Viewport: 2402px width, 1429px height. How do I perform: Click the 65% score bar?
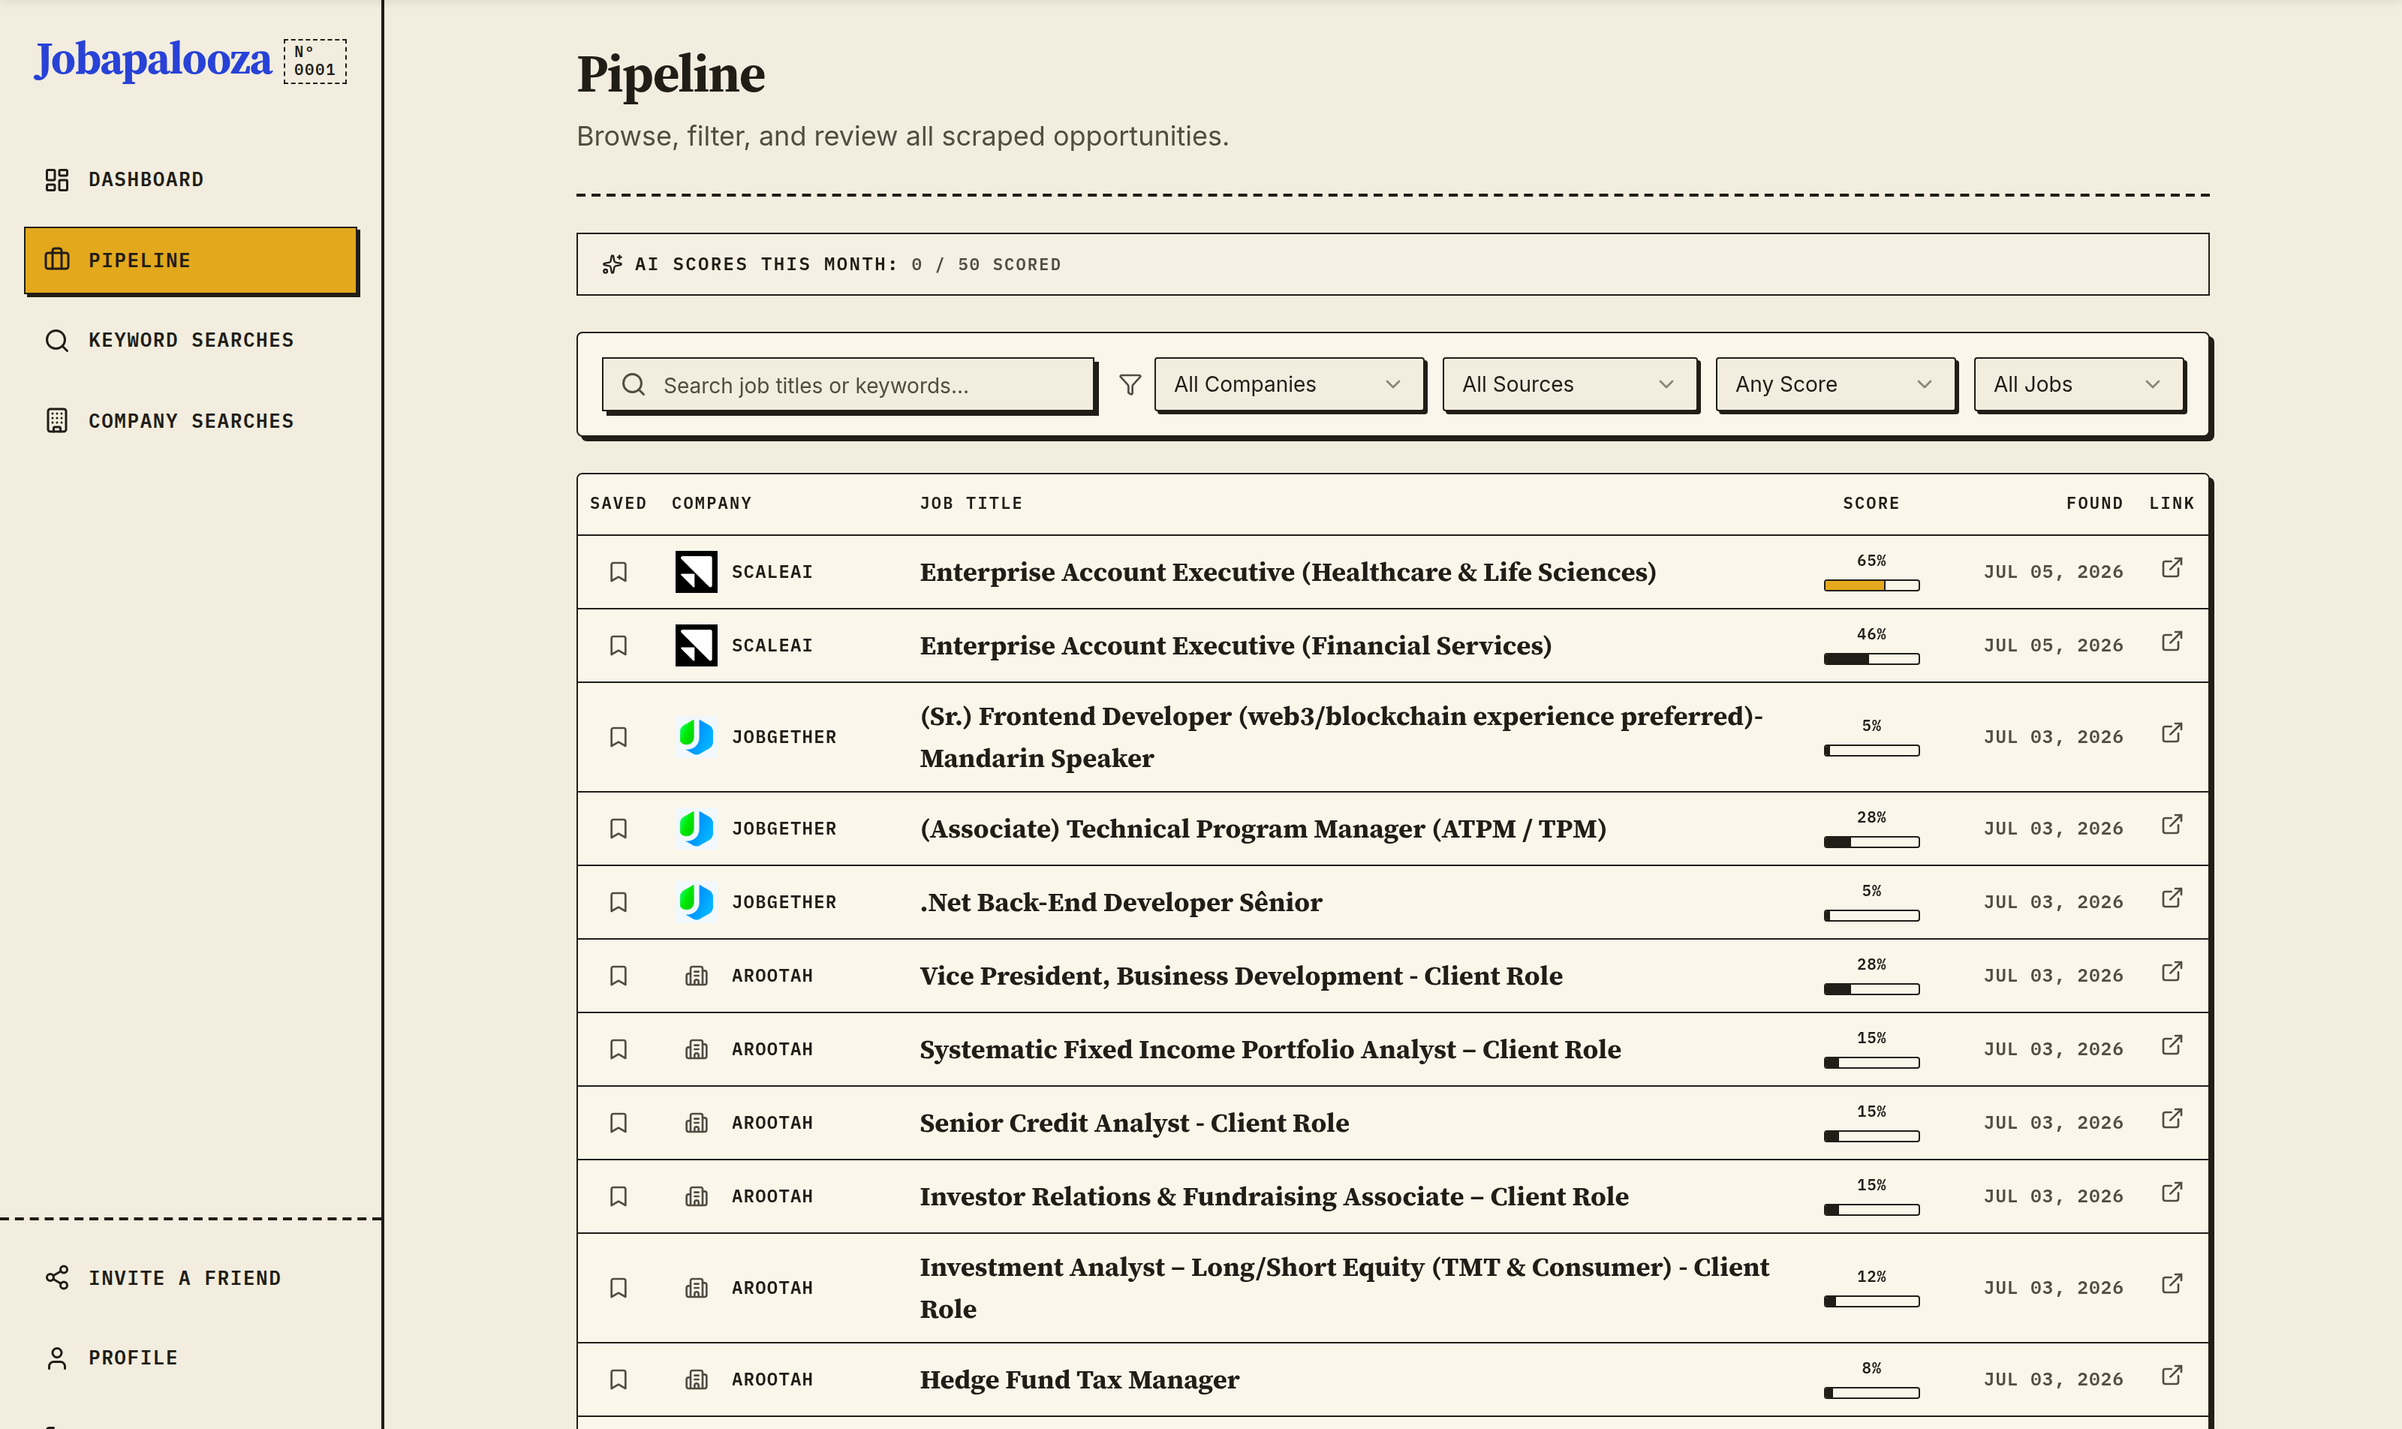pyautogui.click(x=1871, y=585)
